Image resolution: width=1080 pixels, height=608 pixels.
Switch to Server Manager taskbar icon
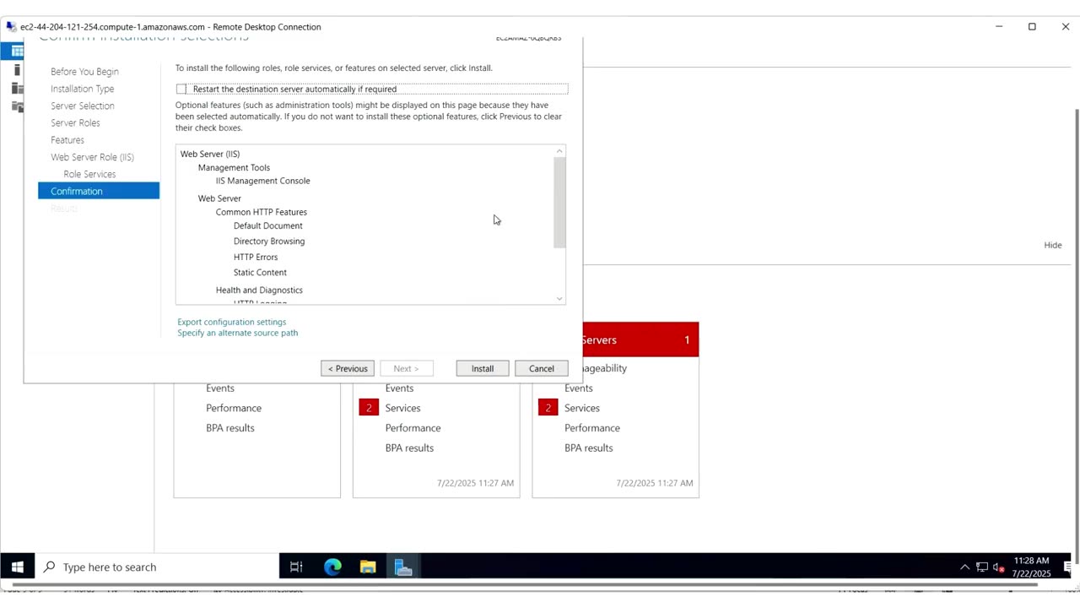403,567
